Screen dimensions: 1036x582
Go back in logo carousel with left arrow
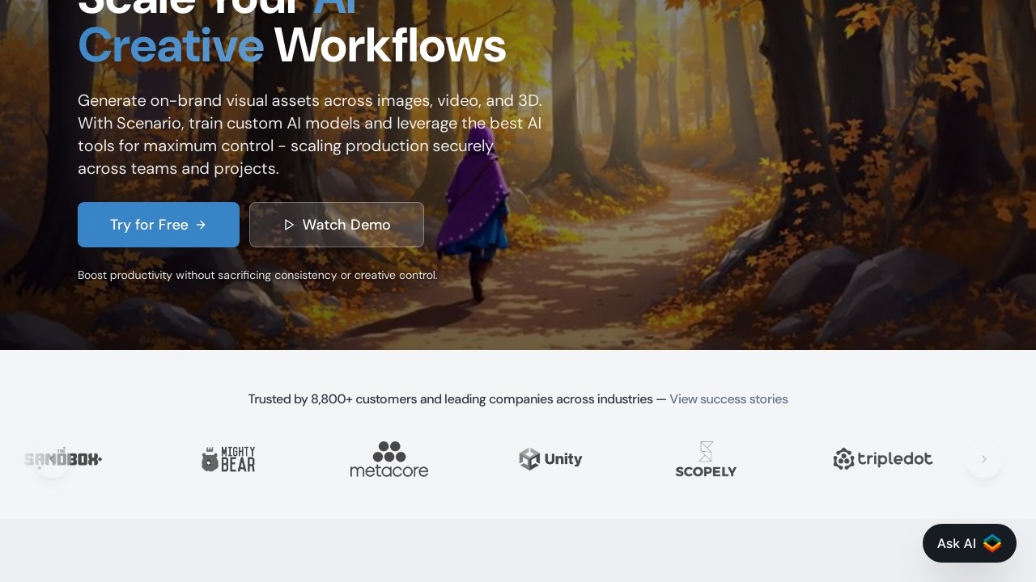(52, 459)
